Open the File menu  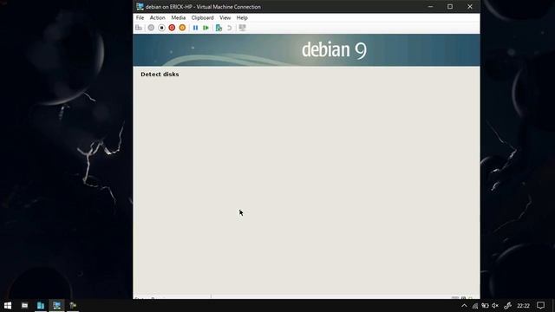[x=140, y=17]
